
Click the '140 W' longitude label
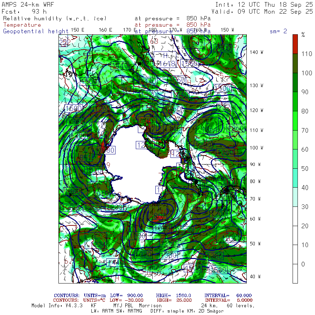pos(256,52)
